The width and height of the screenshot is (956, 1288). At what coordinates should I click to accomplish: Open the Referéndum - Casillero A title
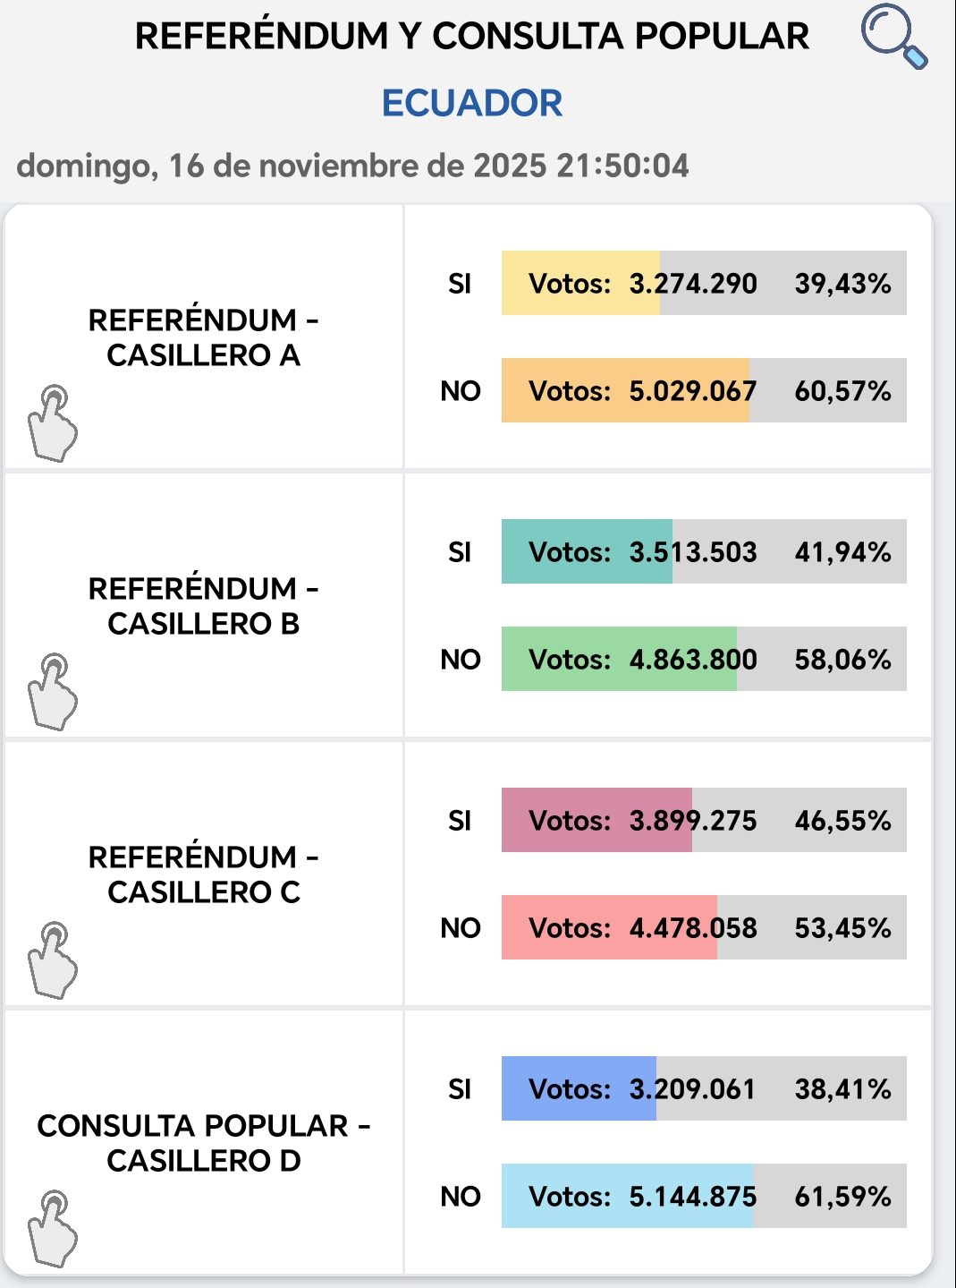coord(203,337)
